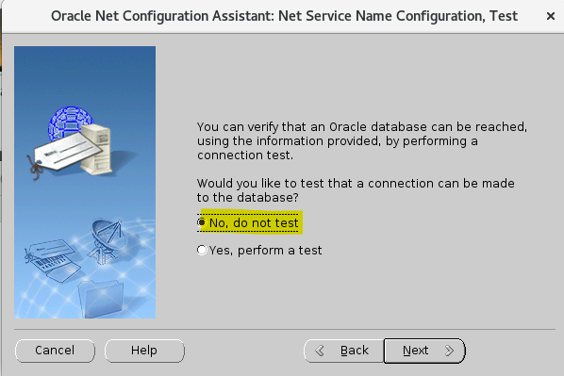Open the Help for this dialog
Viewport: 564px width, 376px height.
(x=144, y=351)
